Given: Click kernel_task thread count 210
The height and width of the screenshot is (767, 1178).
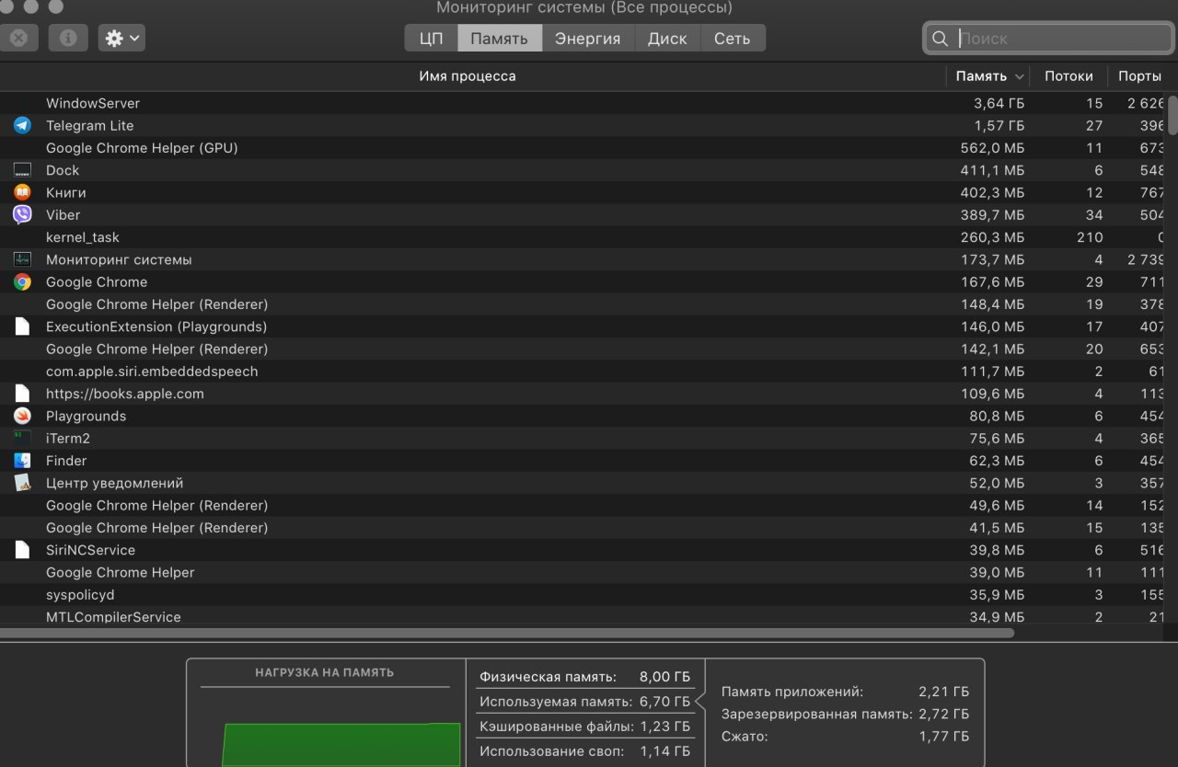Looking at the screenshot, I should (x=1090, y=237).
